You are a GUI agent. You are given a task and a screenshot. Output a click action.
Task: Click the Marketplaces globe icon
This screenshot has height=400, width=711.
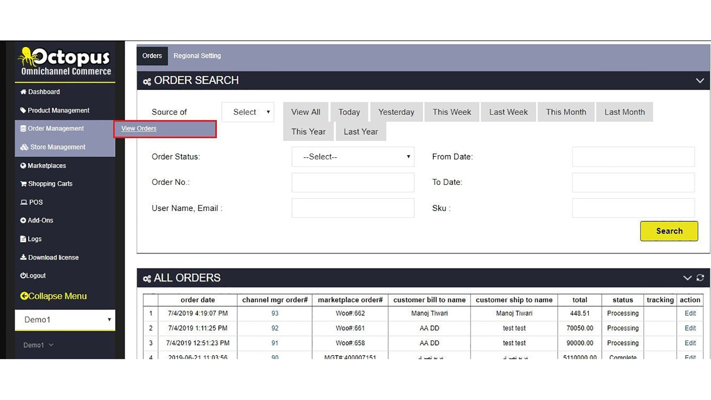click(x=23, y=166)
